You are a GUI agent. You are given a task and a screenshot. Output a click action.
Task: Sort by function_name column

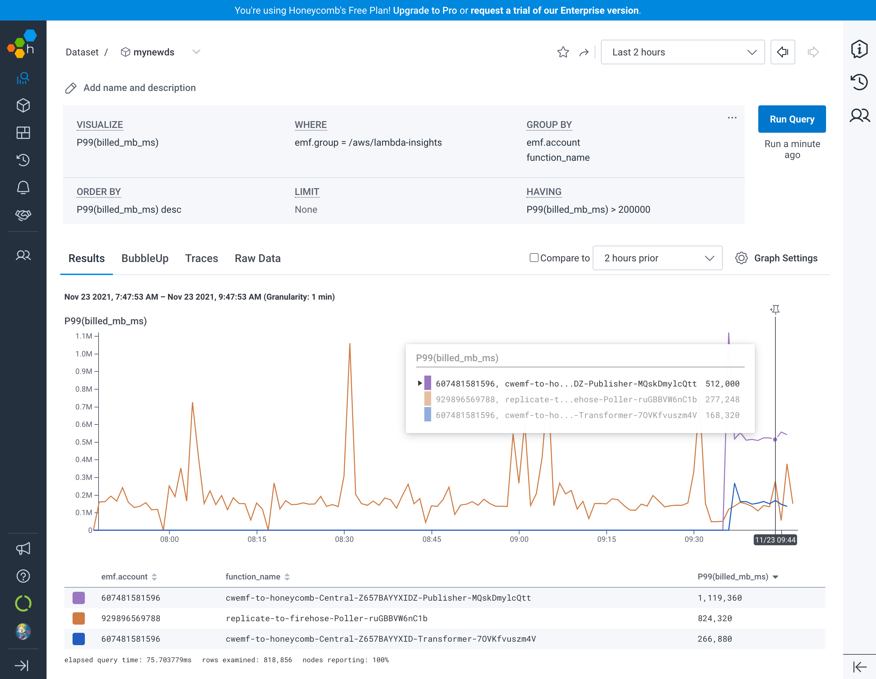258,577
